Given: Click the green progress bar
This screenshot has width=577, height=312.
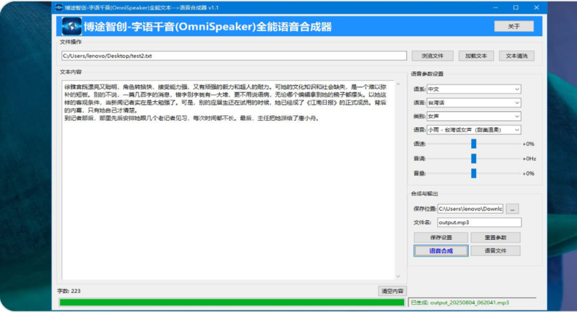Looking at the screenshot, I should click(232, 302).
